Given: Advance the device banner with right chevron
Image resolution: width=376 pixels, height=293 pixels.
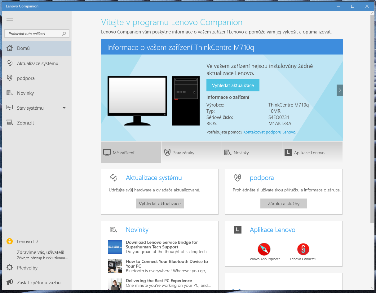Looking at the screenshot, I should 340,90.
